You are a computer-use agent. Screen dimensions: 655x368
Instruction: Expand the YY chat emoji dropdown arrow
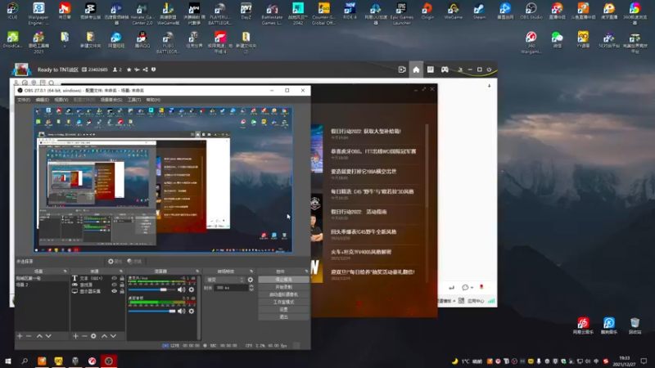472,288
